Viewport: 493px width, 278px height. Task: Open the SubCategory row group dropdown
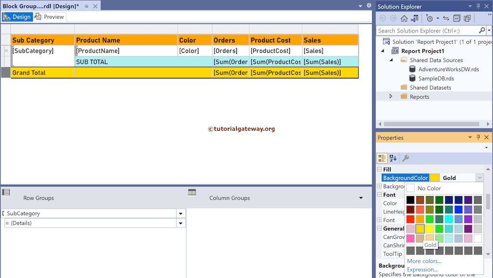pos(181,213)
